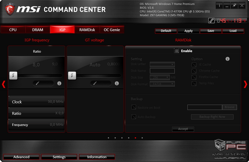Open the Information button
Screen dimensions: 249x162
pos(97,157)
